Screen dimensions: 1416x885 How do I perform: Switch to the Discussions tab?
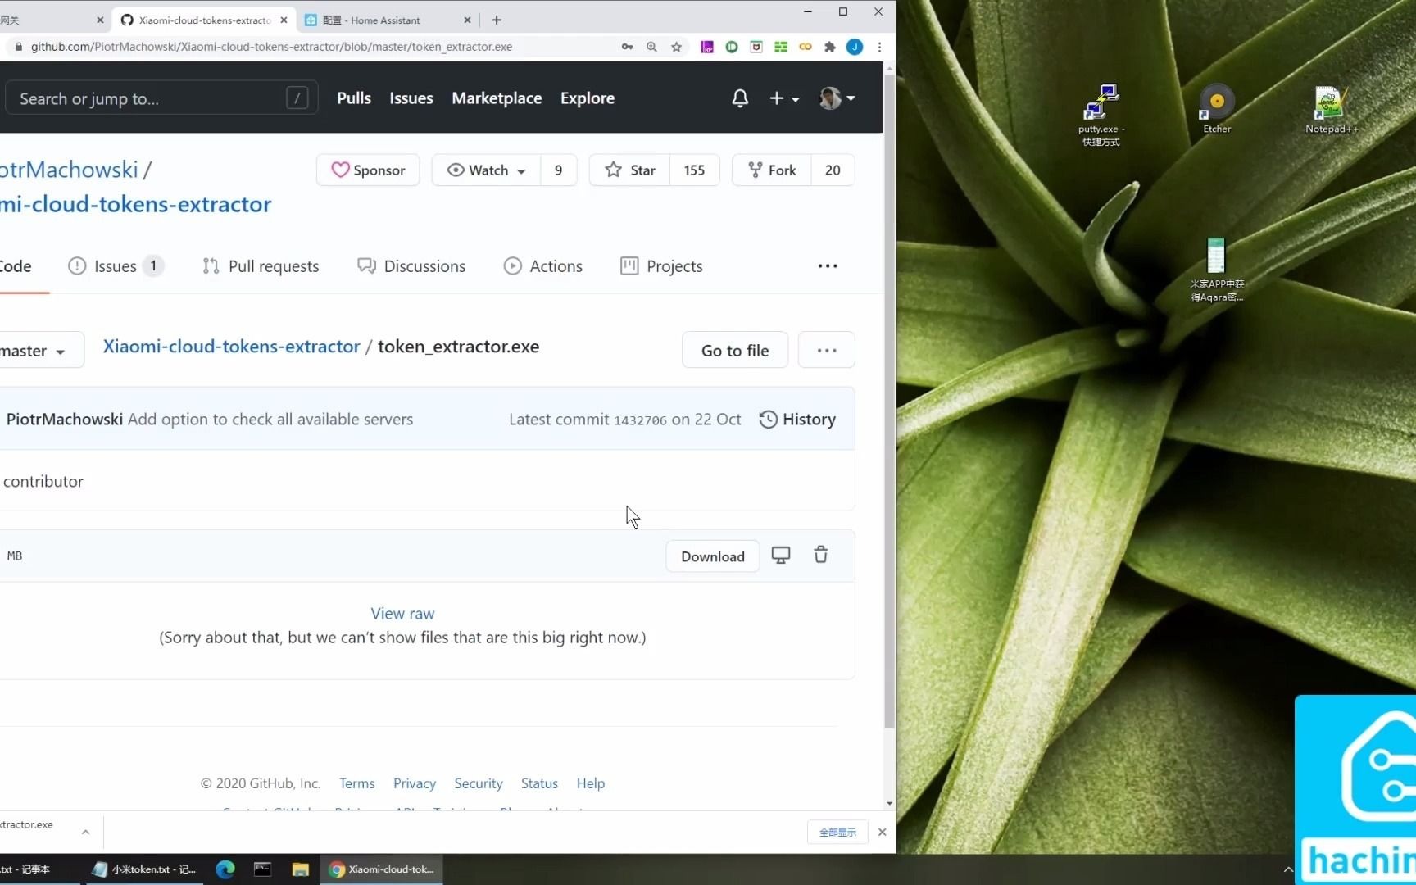pos(411,266)
